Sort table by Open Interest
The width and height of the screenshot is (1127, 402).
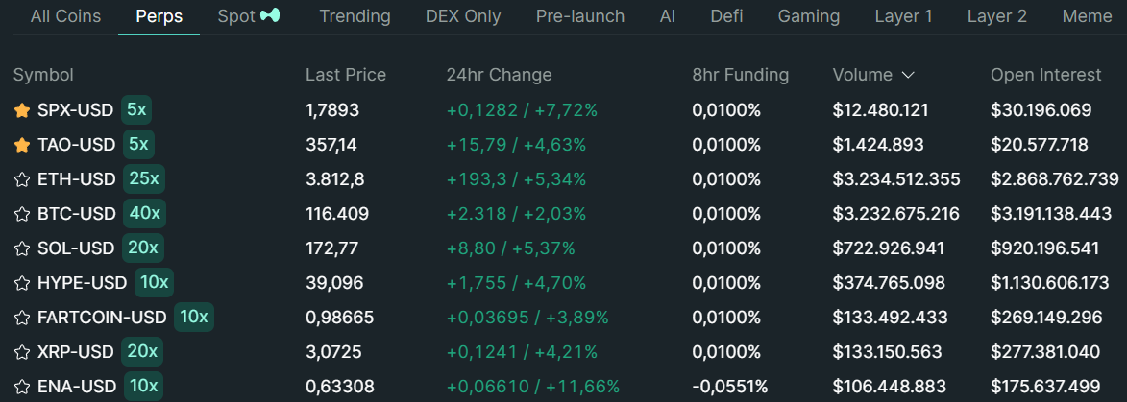tap(1045, 75)
